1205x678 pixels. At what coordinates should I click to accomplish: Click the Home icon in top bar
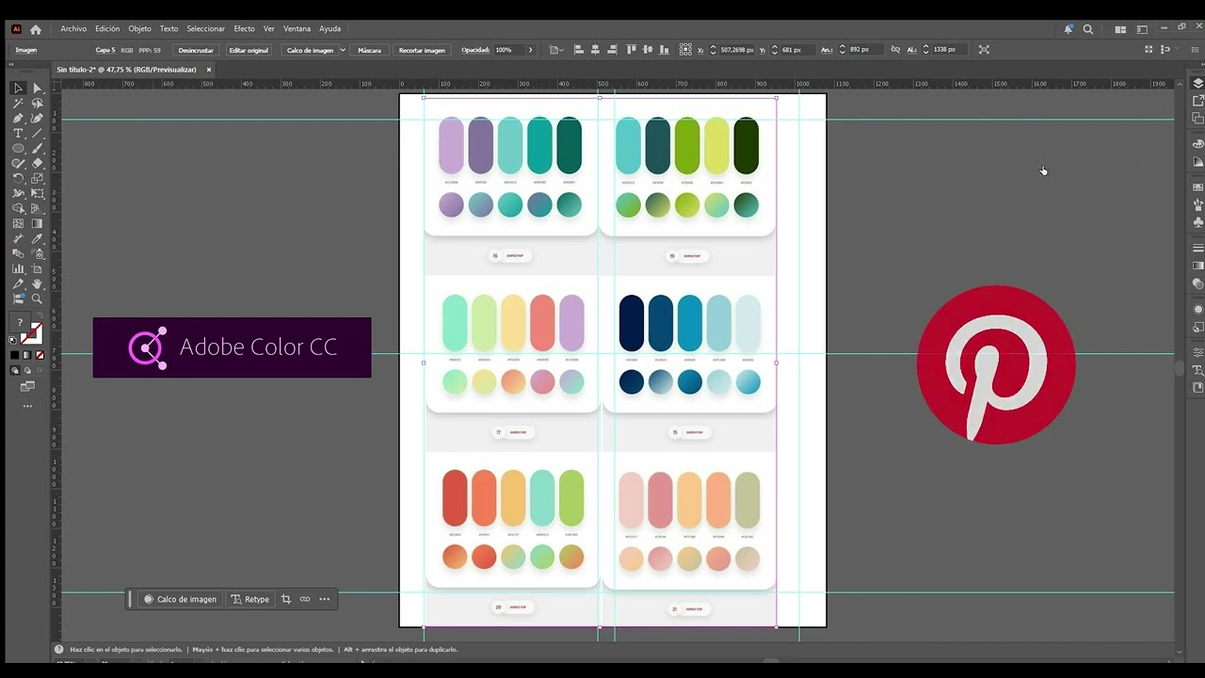(36, 29)
